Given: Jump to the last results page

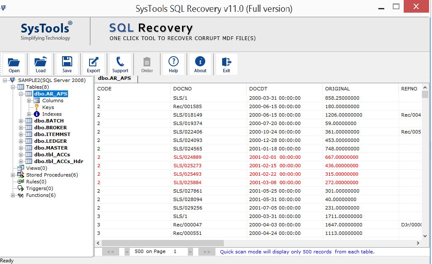Looking at the screenshot, I should [x=206, y=251].
